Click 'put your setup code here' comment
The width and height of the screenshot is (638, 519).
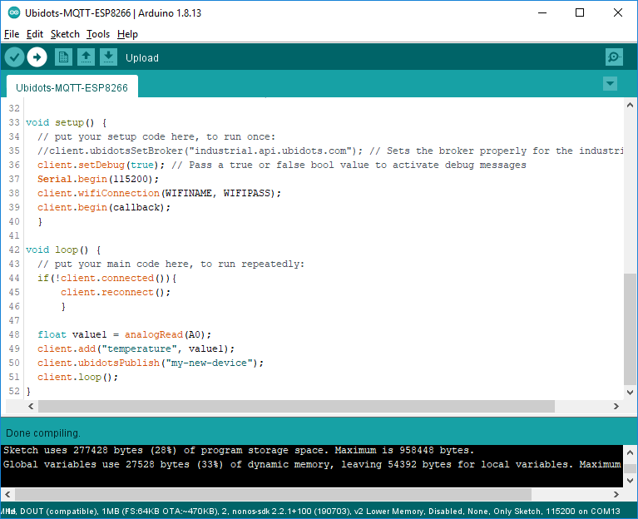point(156,136)
